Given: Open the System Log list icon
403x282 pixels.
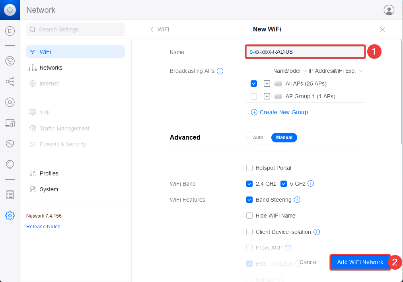Looking at the screenshot, I should (x=10, y=195).
